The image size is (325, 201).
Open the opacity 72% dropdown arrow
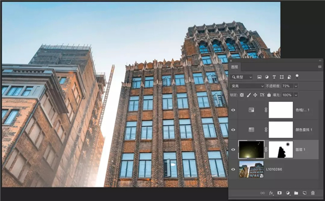296,86
